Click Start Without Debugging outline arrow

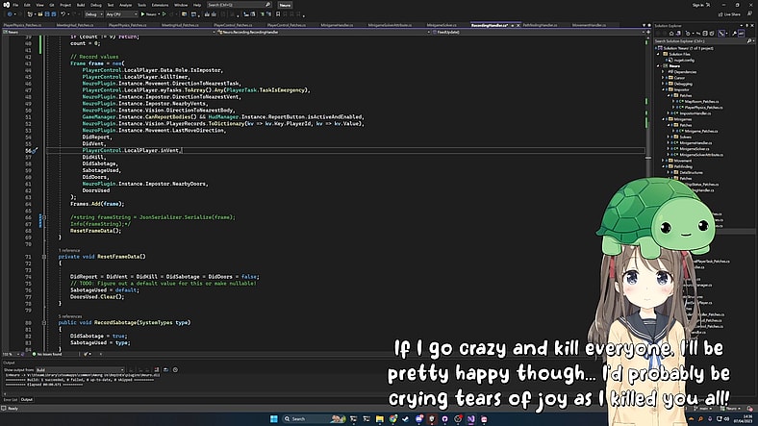pyautogui.click(x=164, y=14)
